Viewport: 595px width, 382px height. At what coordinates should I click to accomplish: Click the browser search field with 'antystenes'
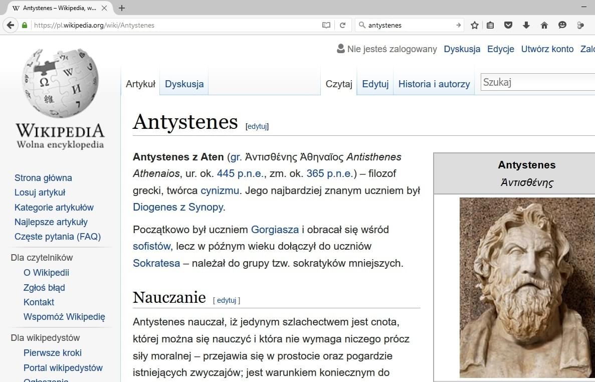410,25
